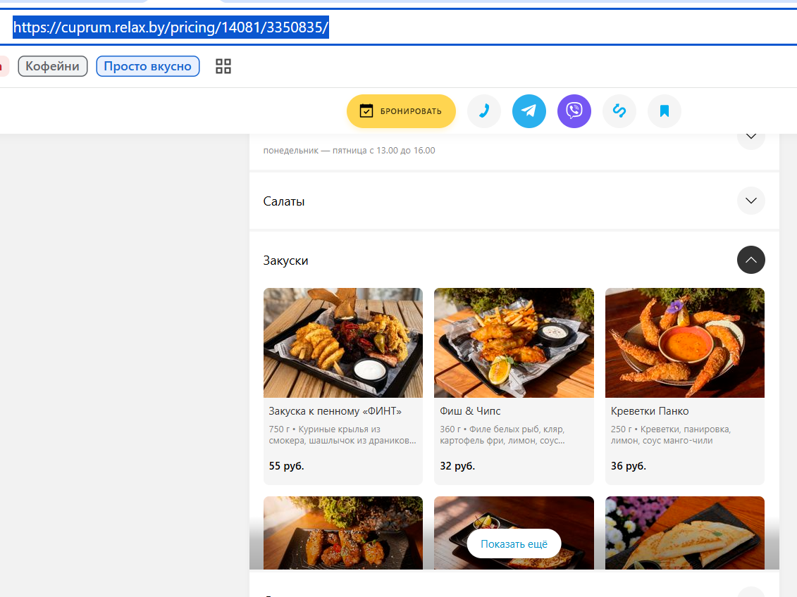Select the Кофейни bookmark tab
The height and width of the screenshot is (597, 797).
[x=53, y=66]
